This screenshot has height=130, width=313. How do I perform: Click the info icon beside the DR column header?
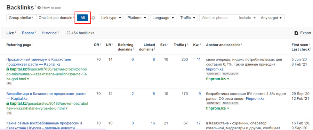point(100,44)
